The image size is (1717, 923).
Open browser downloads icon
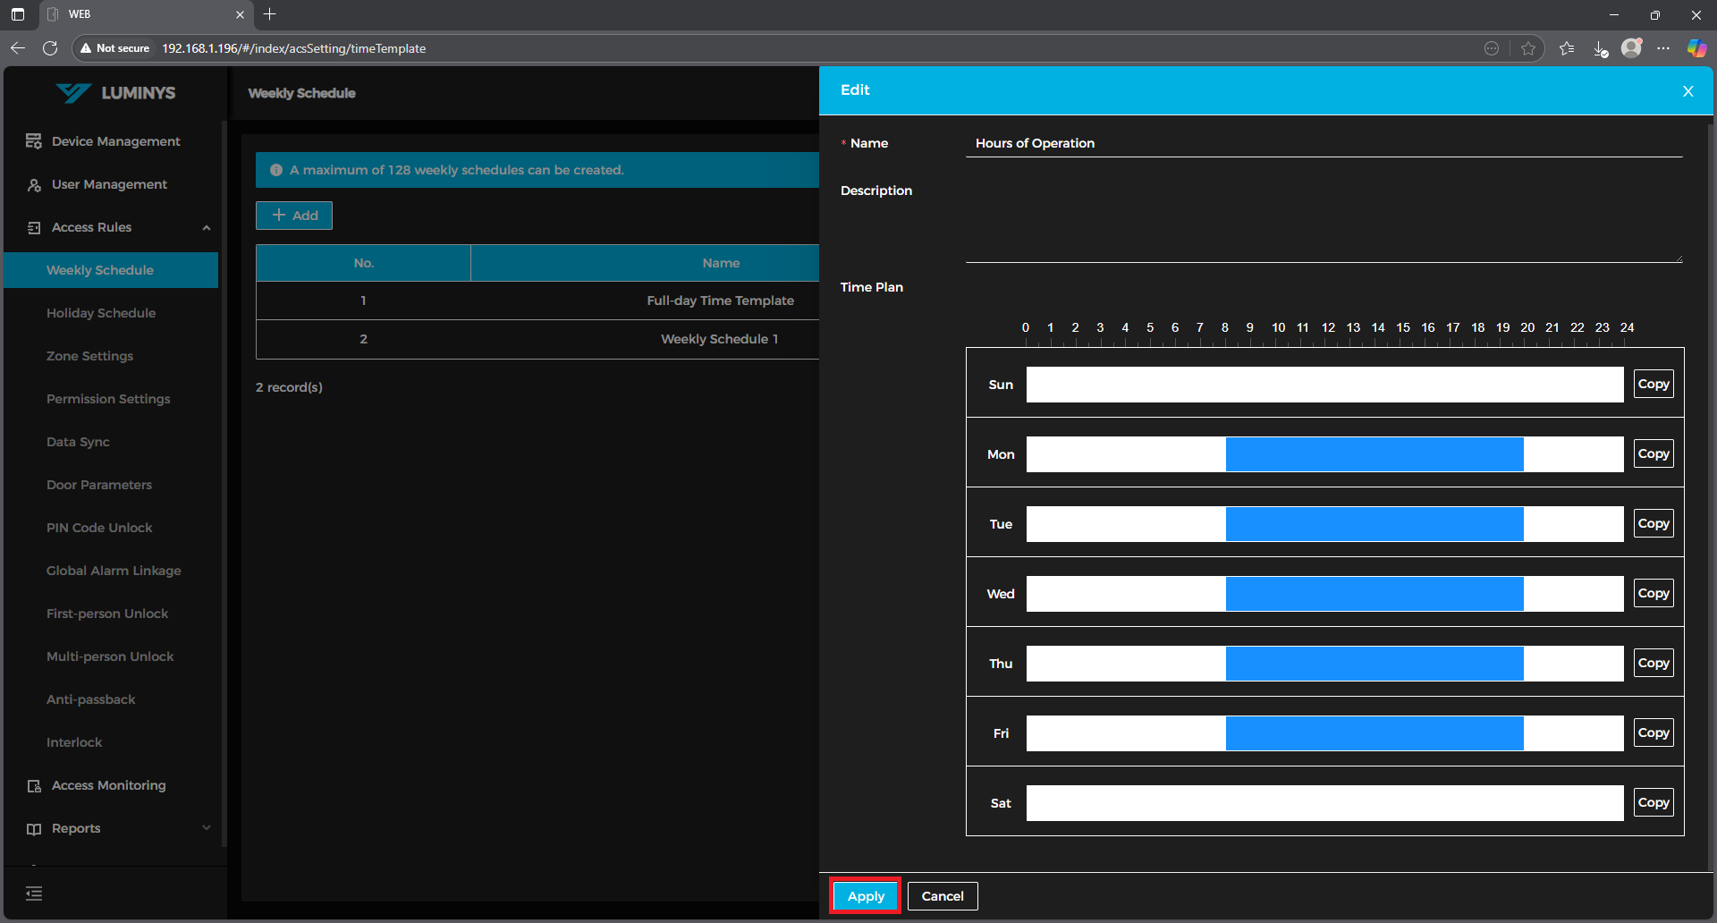(x=1600, y=48)
